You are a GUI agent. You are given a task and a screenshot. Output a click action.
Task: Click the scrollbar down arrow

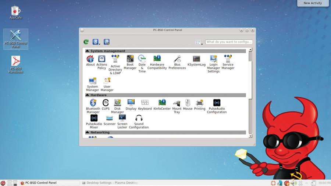250,136
